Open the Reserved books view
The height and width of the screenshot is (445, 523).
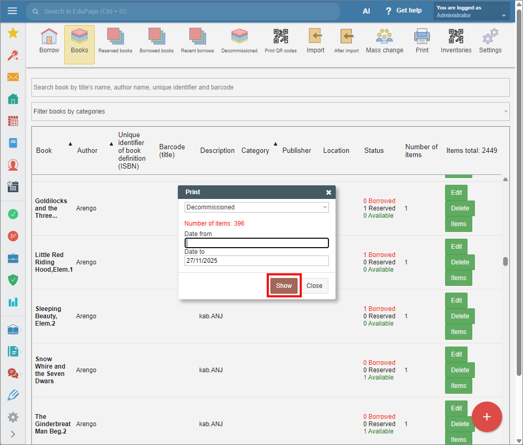click(115, 41)
